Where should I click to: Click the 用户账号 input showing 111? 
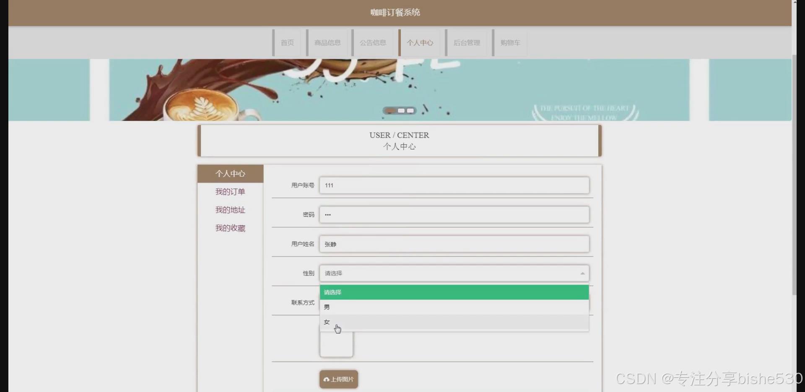(454, 186)
